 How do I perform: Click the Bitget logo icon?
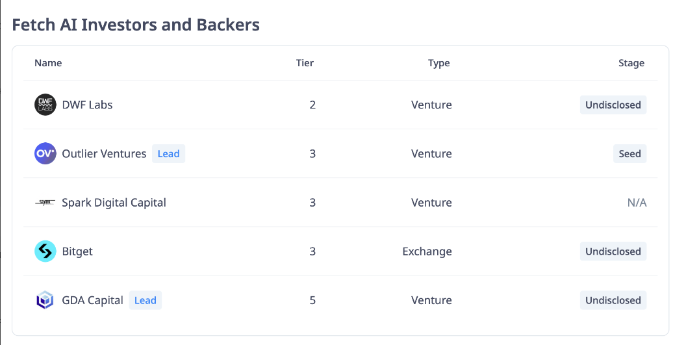click(x=45, y=251)
